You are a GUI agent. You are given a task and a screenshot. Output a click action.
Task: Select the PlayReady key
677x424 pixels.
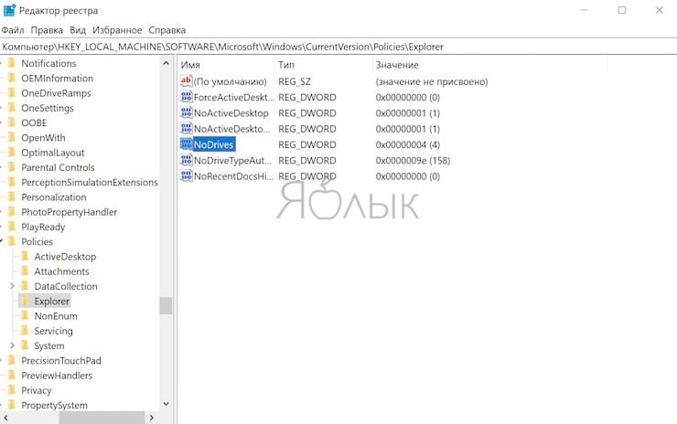(x=43, y=227)
